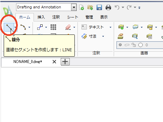The height and width of the screenshot is (122, 163).
Task: Click the テキスト text tool
Action: click(x=93, y=27)
